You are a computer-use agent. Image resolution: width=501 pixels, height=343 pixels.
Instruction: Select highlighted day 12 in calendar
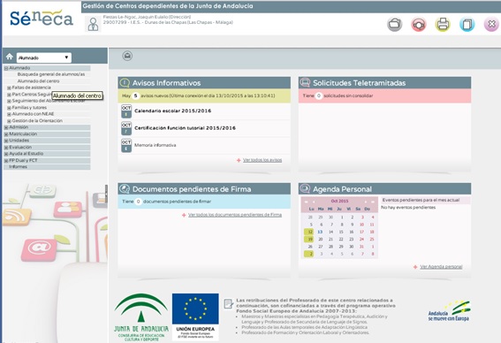click(x=309, y=232)
